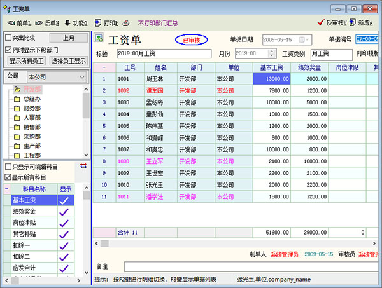Toggle display checkmark for 绩效奖金 row
Screen dimensions: 382x288
[65, 211]
